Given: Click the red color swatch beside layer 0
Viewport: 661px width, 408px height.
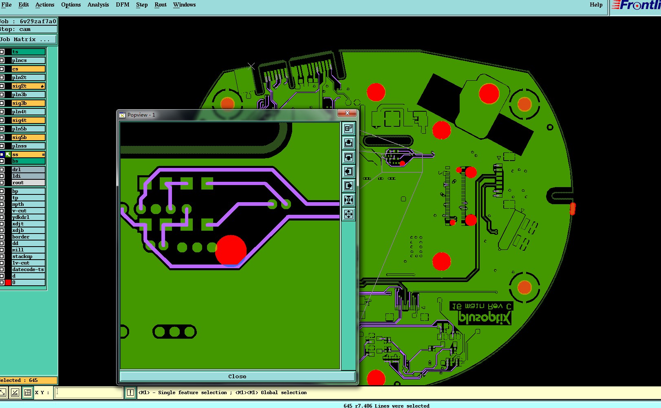Looking at the screenshot, I should pyautogui.click(x=8, y=282).
